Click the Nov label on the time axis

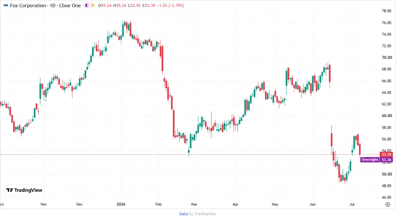[x=44, y=204]
